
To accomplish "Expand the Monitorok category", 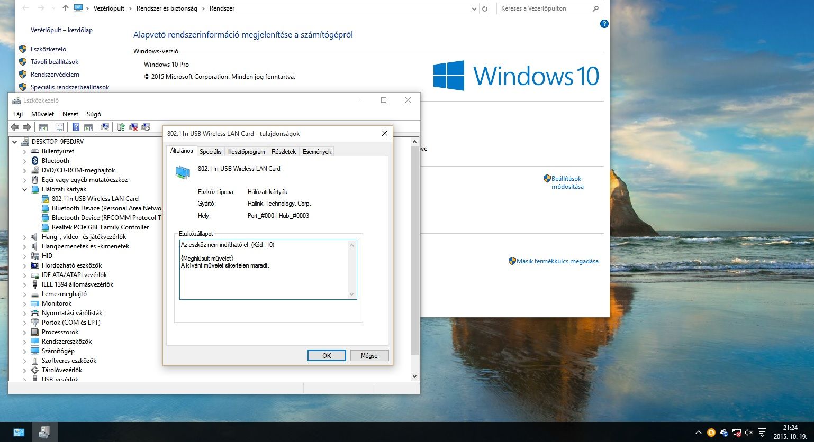I will coord(24,303).
